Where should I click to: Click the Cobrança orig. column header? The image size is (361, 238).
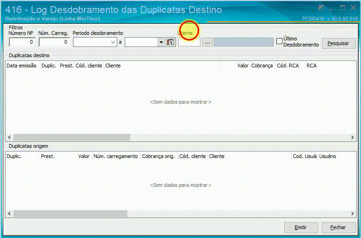point(159,156)
